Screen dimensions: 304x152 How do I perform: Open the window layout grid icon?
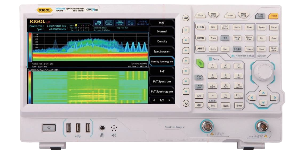click(x=130, y=23)
